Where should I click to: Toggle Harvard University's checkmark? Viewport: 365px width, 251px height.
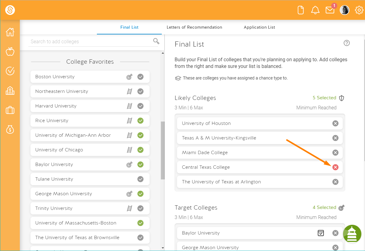click(x=140, y=106)
